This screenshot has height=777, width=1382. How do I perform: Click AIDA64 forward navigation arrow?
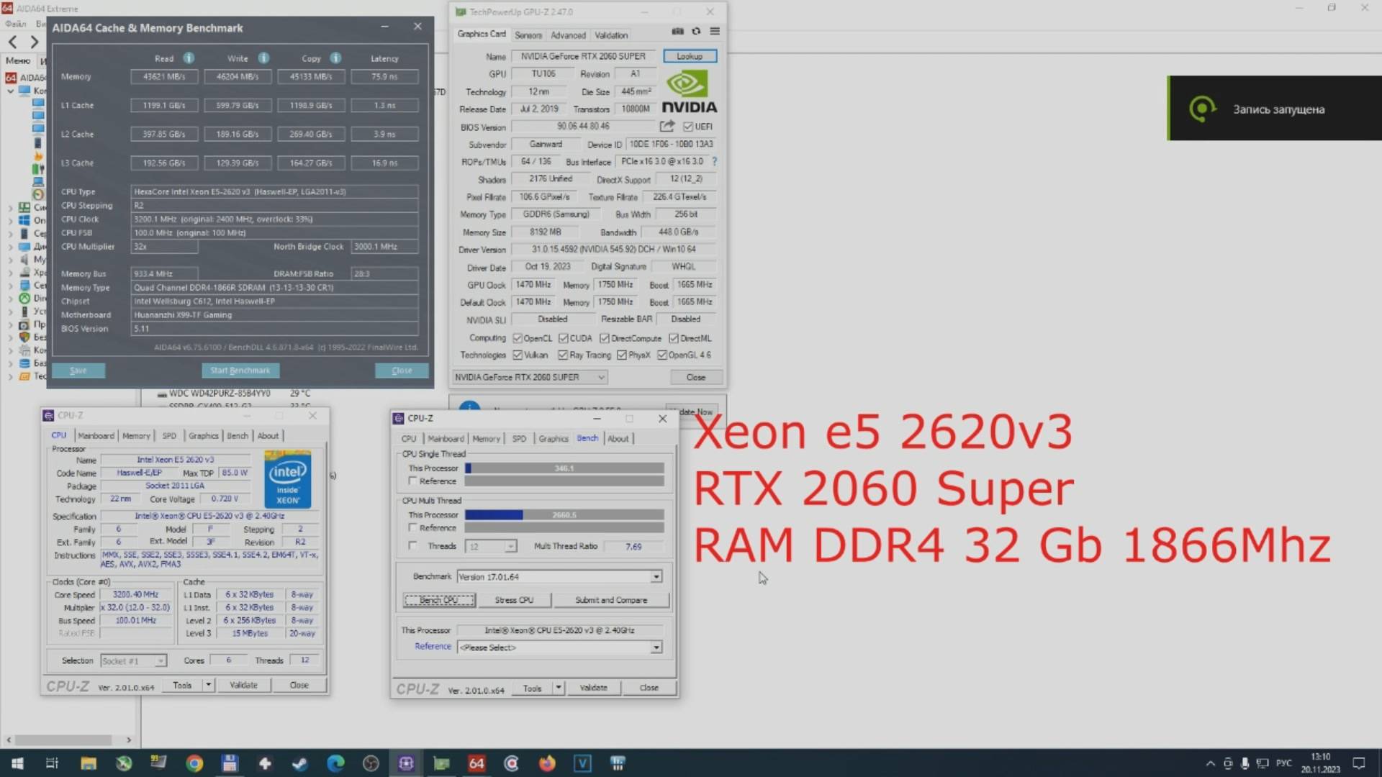tap(34, 42)
